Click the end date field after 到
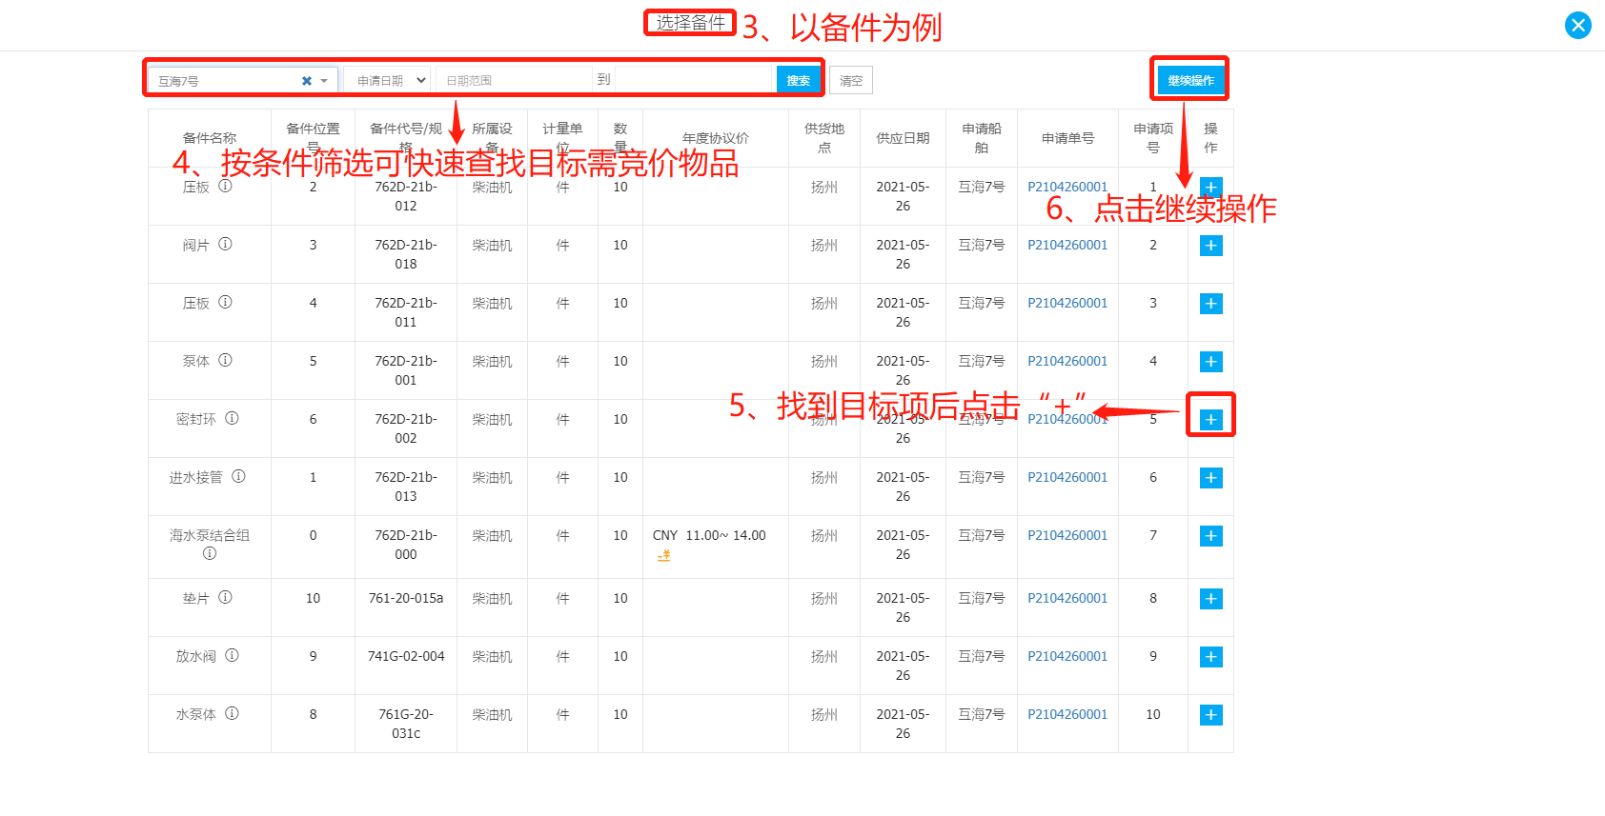Screen dimensions: 1605x816 point(693,81)
